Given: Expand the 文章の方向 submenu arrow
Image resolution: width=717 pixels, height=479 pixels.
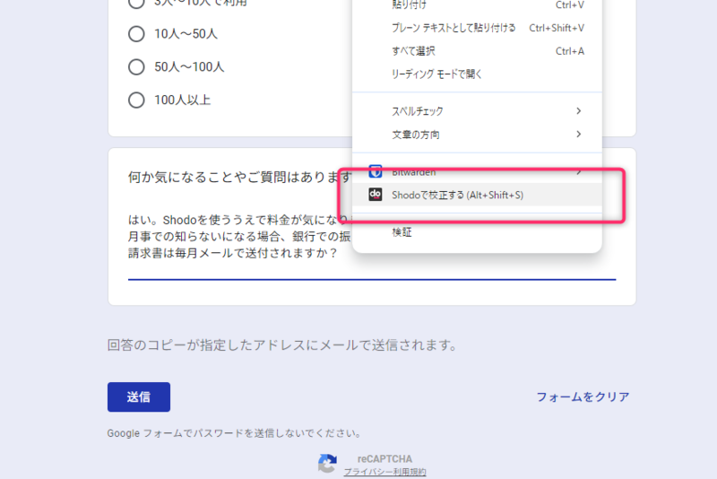Looking at the screenshot, I should coord(578,134).
